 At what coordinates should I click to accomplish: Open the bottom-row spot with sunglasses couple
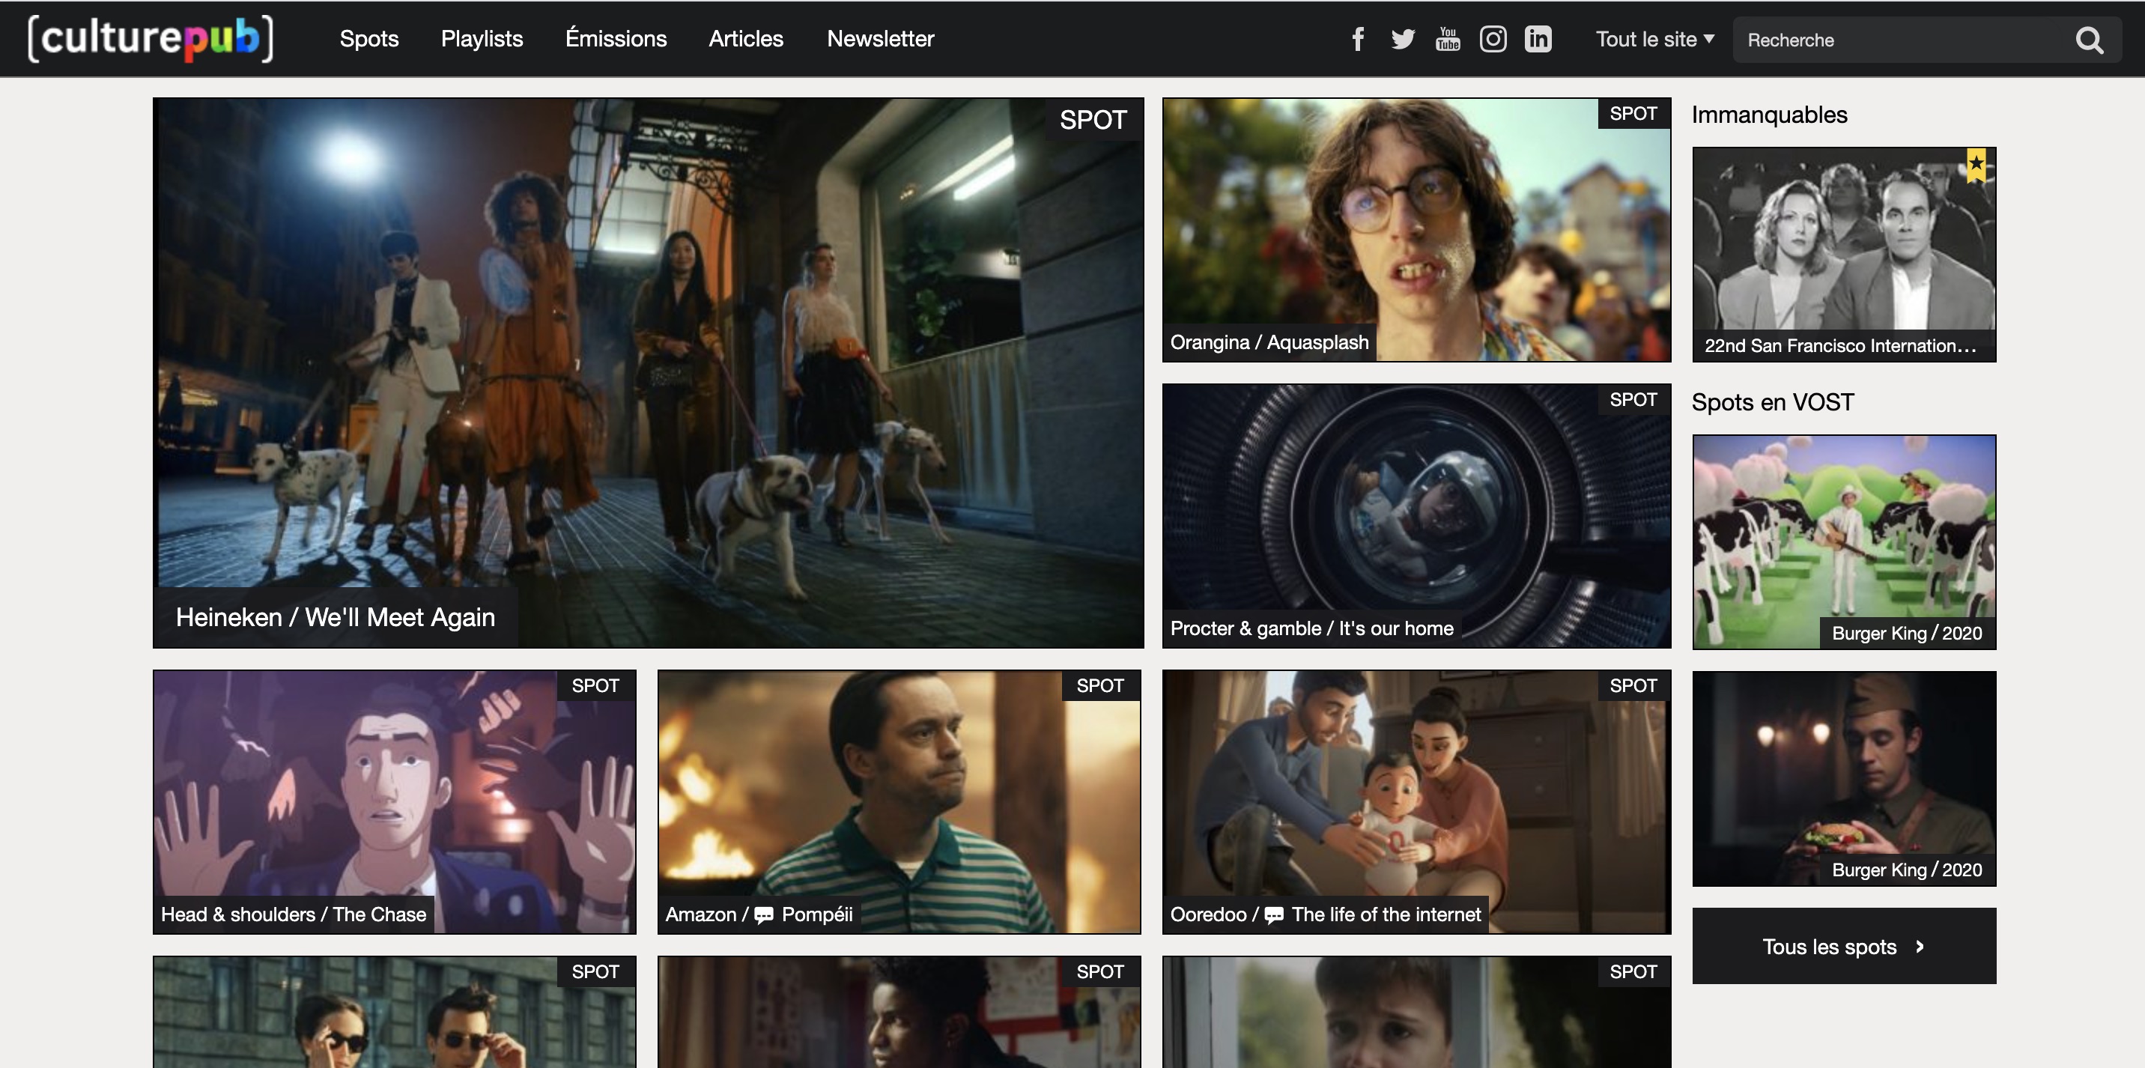click(x=395, y=1013)
